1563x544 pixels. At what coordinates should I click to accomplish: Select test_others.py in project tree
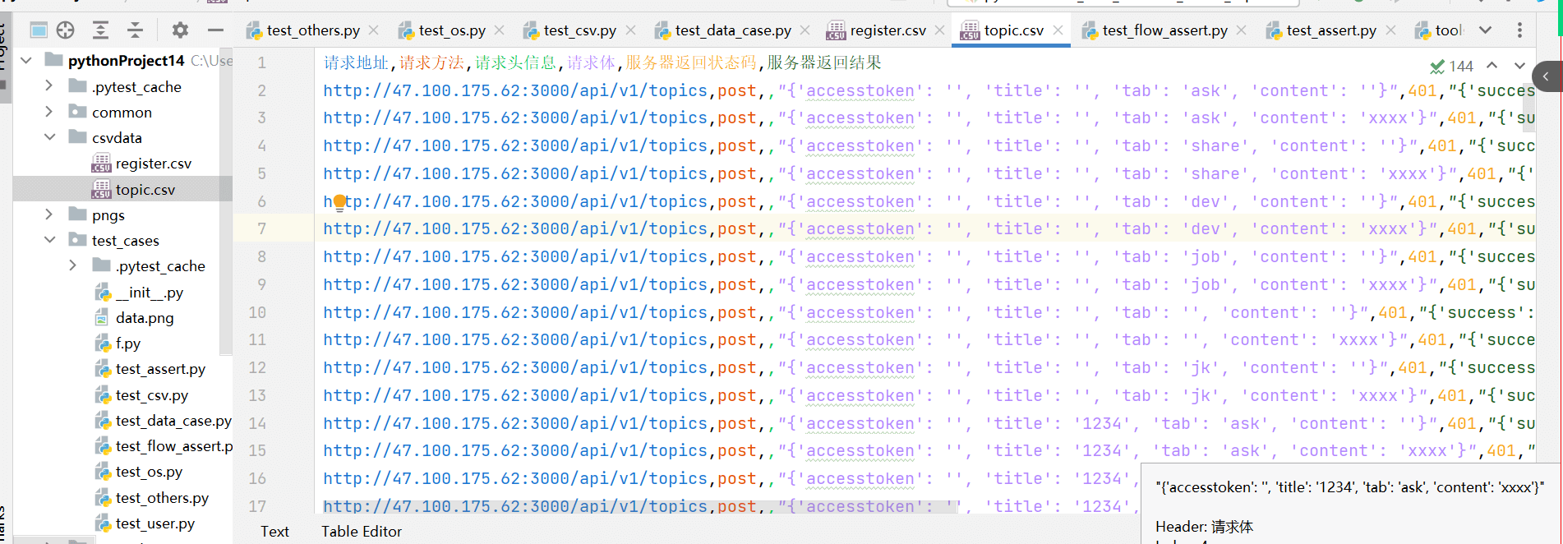click(162, 498)
